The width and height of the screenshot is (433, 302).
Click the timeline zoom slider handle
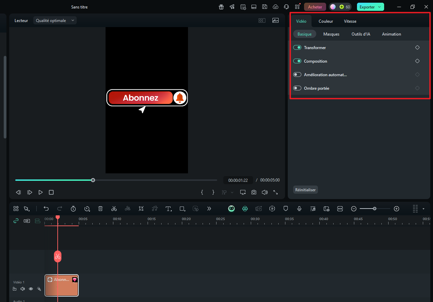click(375, 209)
